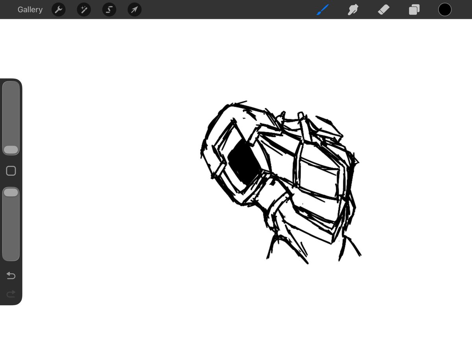Image resolution: width=472 pixels, height=354 pixels.
Task: Activate the Selection tool
Action: click(x=109, y=10)
